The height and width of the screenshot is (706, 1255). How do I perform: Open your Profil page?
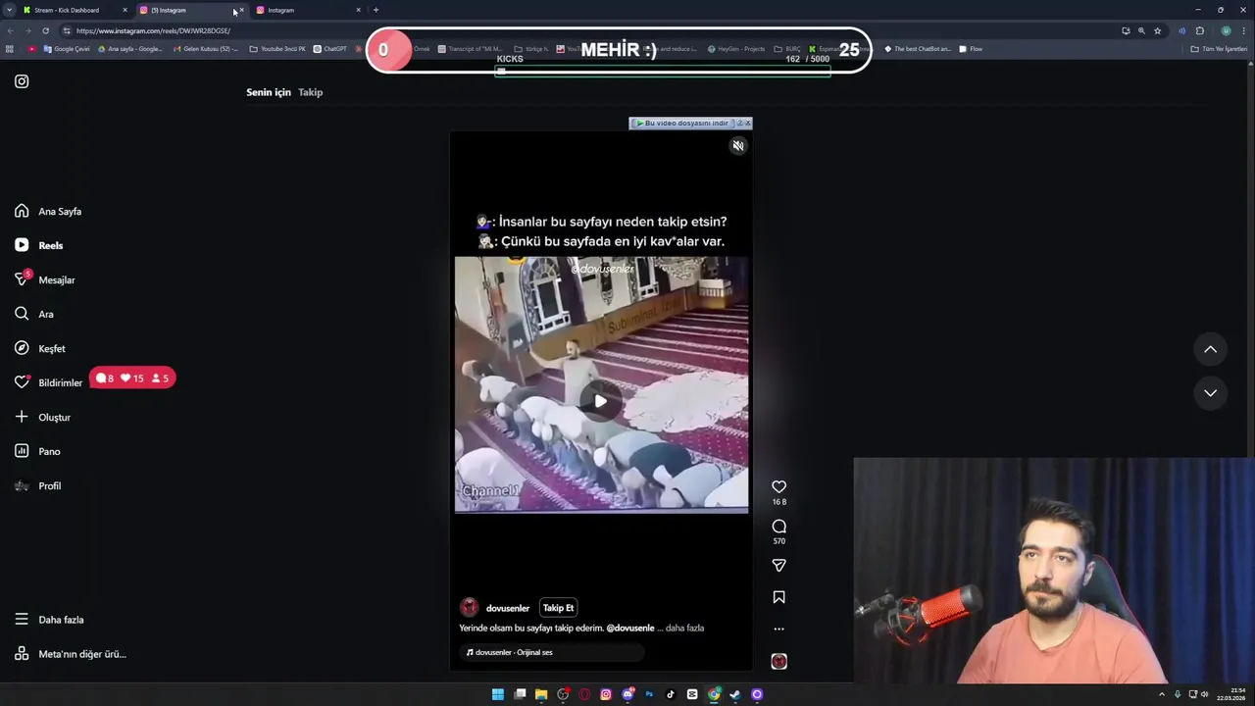(x=37, y=485)
